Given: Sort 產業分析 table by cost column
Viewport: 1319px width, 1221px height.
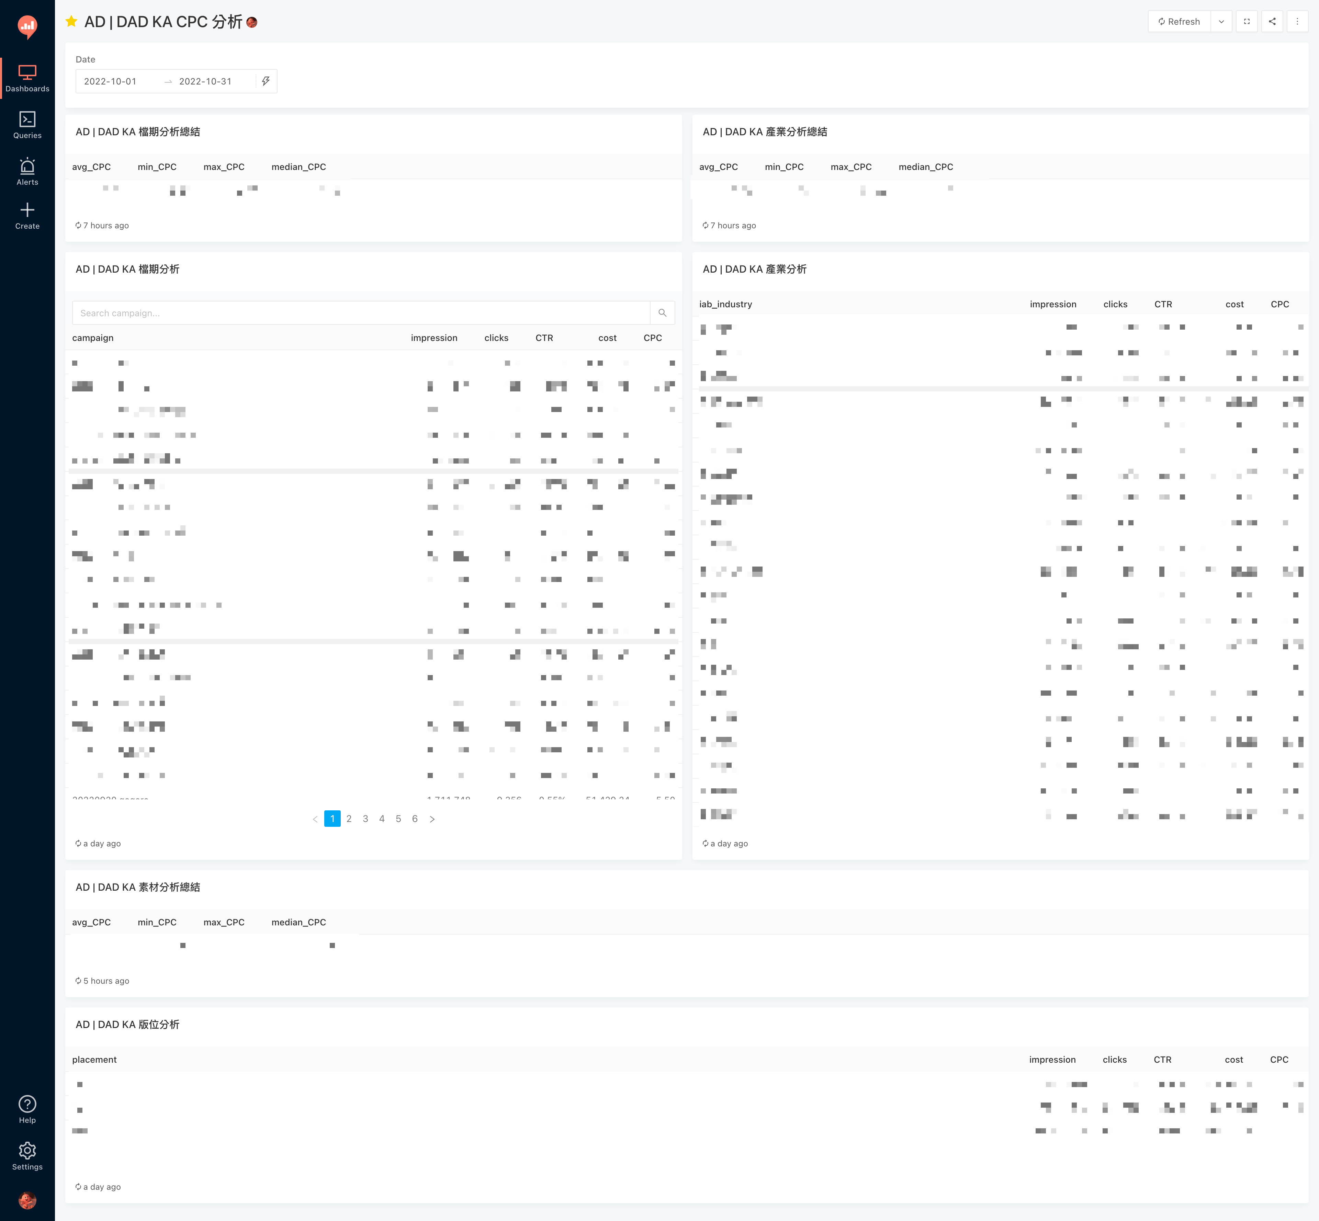Looking at the screenshot, I should tap(1235, 304).
